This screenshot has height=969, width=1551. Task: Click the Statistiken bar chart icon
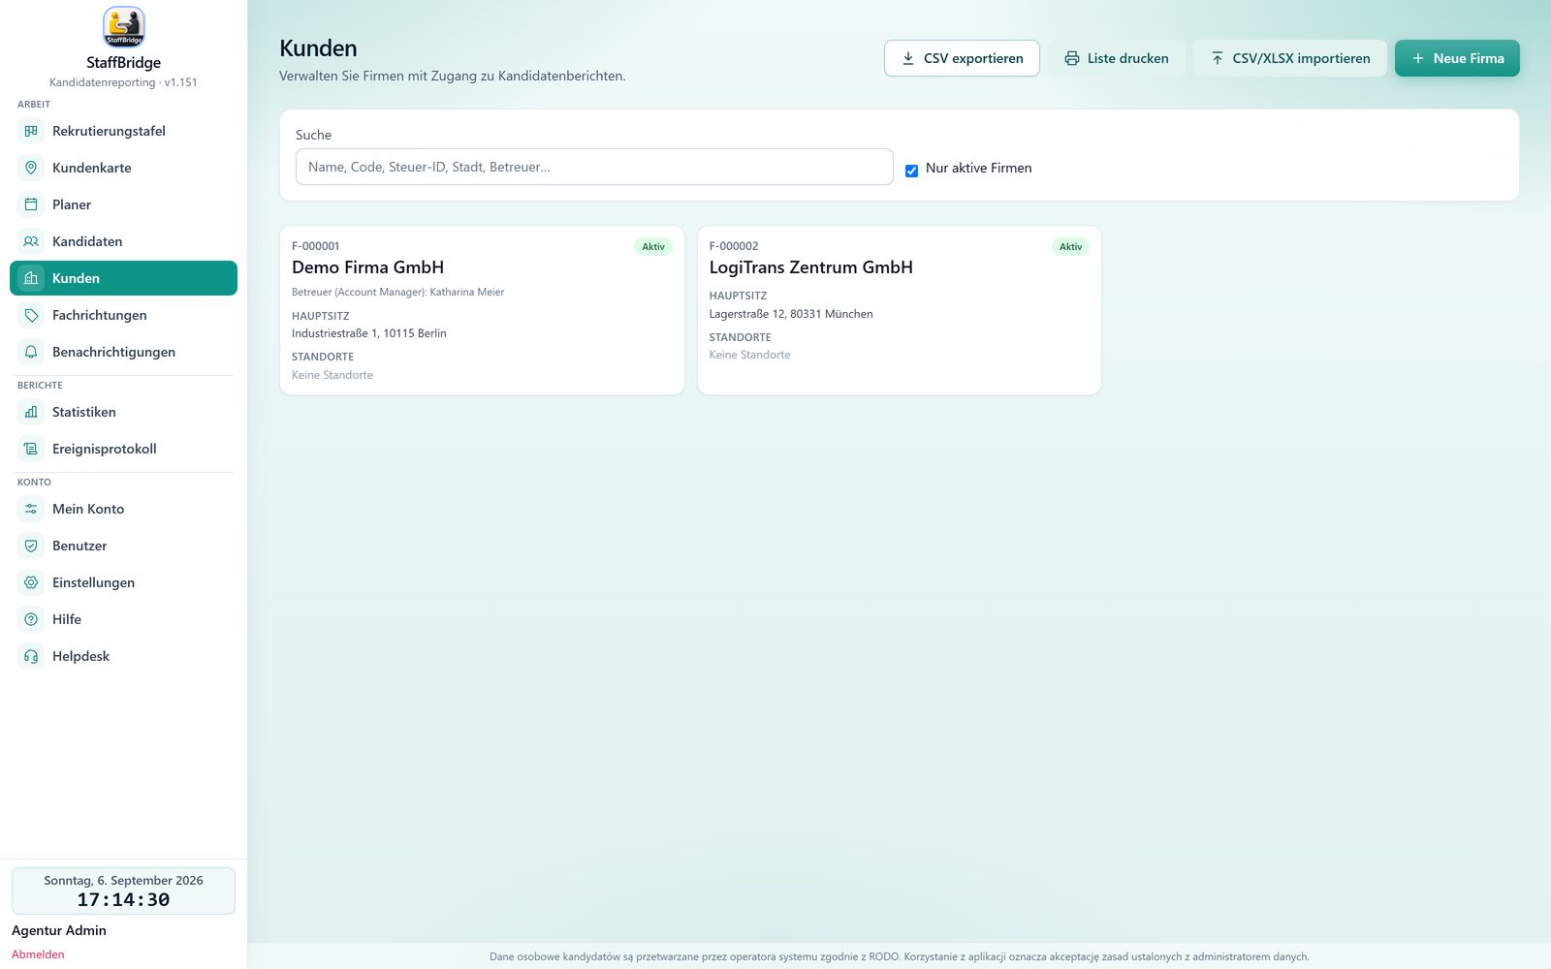click(31, 412)
